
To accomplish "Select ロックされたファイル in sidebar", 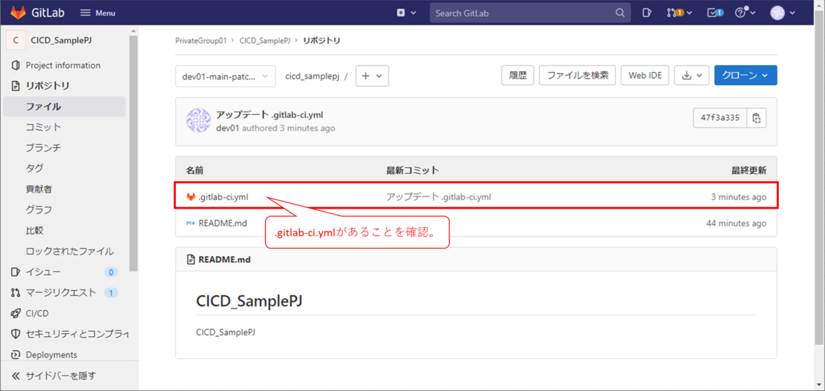I will (x=69, y=251).
